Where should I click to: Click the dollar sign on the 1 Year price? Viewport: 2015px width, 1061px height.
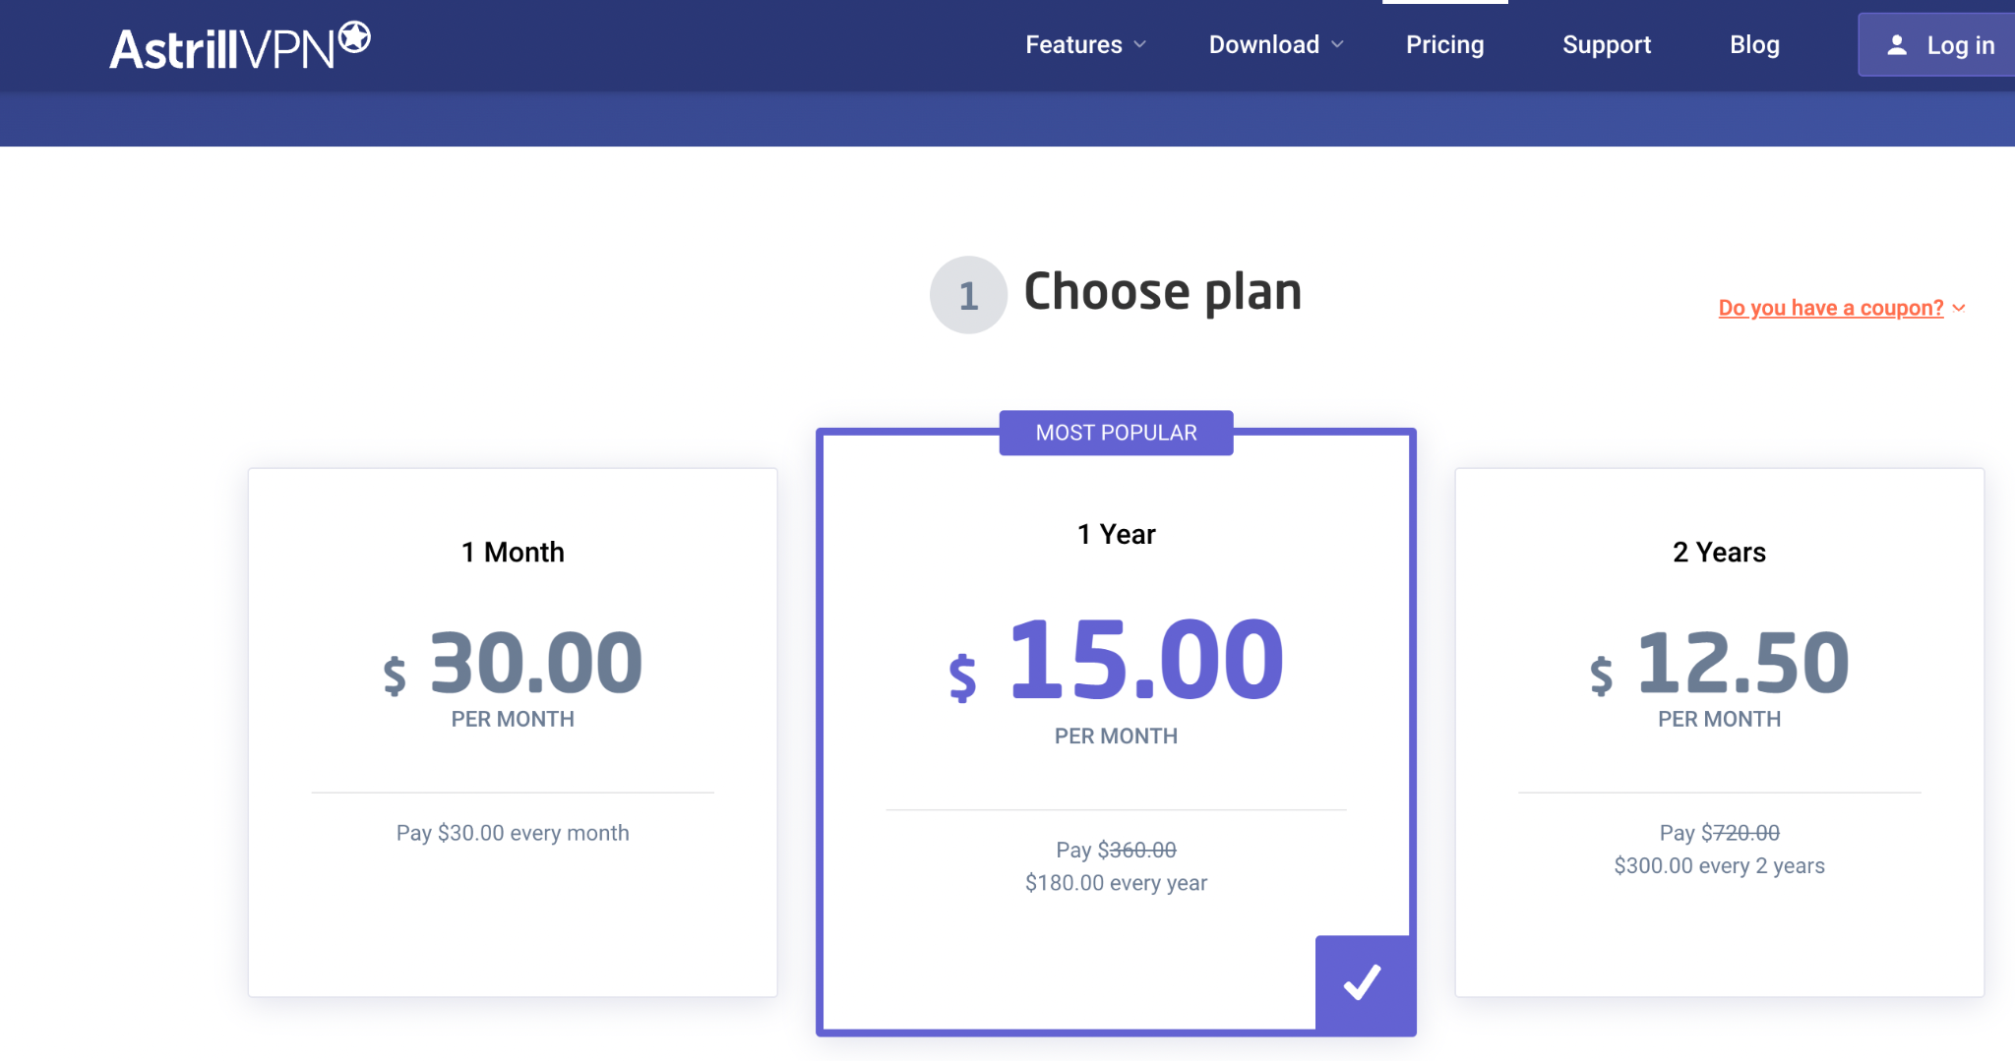point(962,678)
